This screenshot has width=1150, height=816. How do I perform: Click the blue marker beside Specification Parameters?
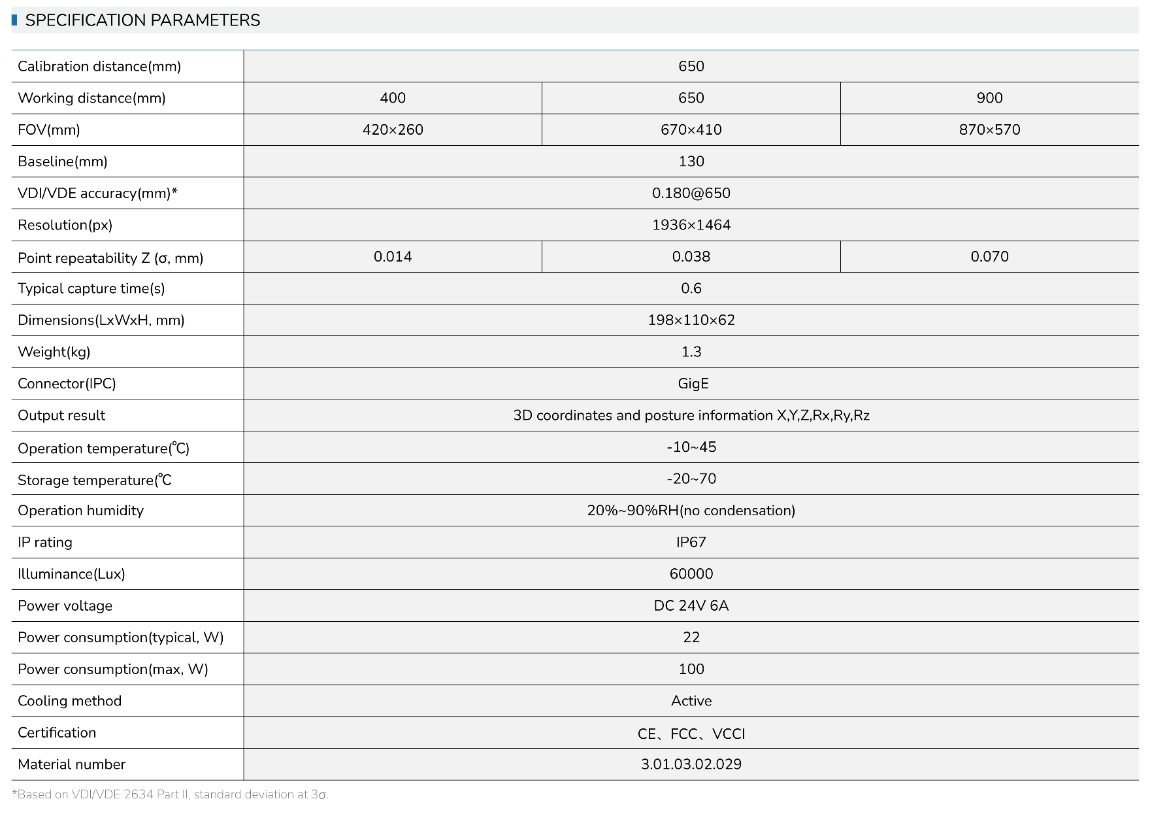click(14, 20)
